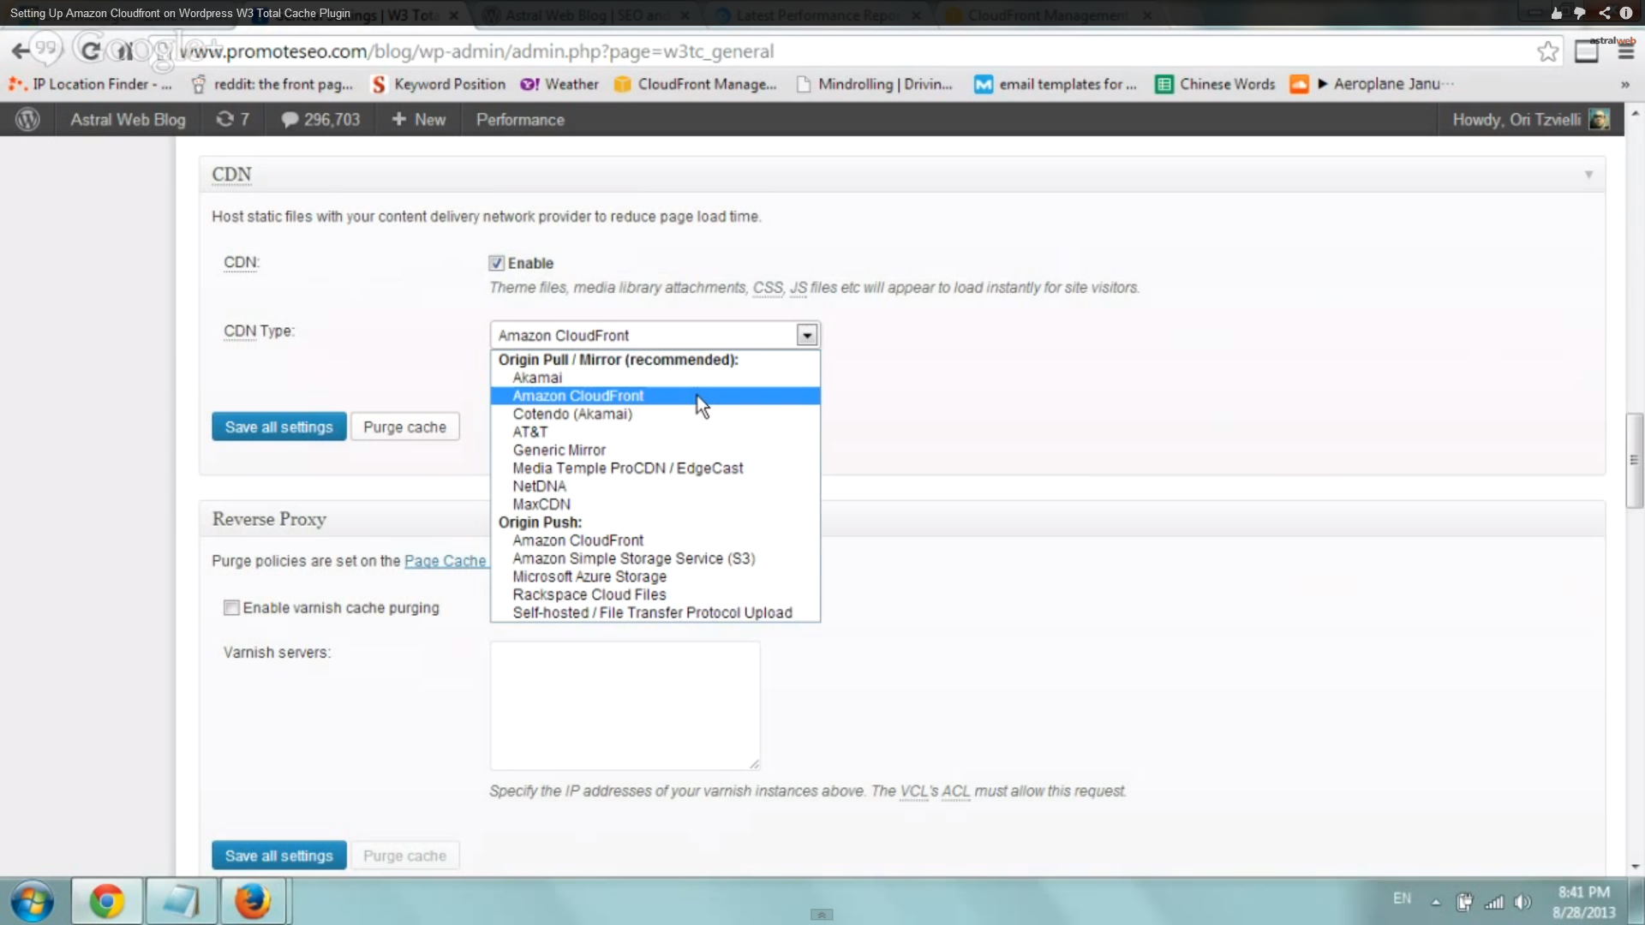Screen dimensions: 1645x925
Task: Click Save all settings in CDN section
Action: [x=279, y=427]
